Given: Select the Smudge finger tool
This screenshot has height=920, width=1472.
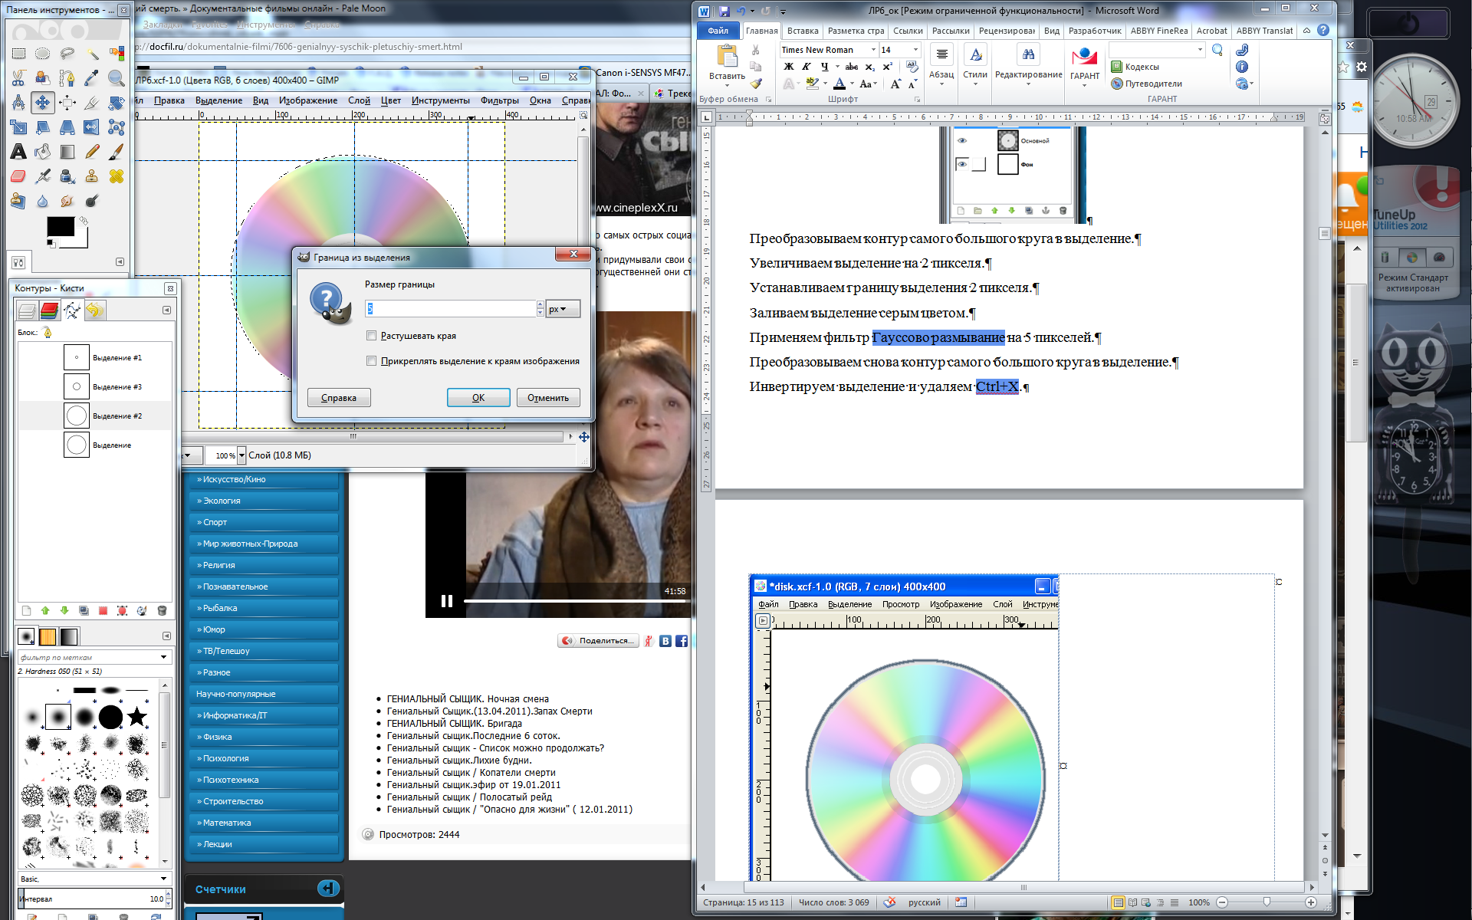Looking at the screenshot, I should [x=67, y=201].
